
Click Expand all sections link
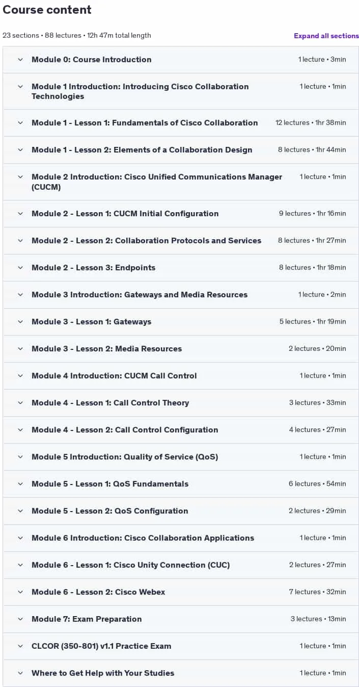326,36
